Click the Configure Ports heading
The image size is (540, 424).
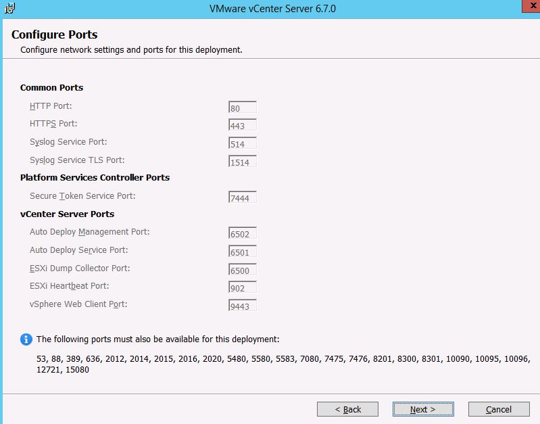(55, 34)
